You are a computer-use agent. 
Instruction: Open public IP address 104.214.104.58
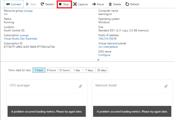(x=107, y=39)
